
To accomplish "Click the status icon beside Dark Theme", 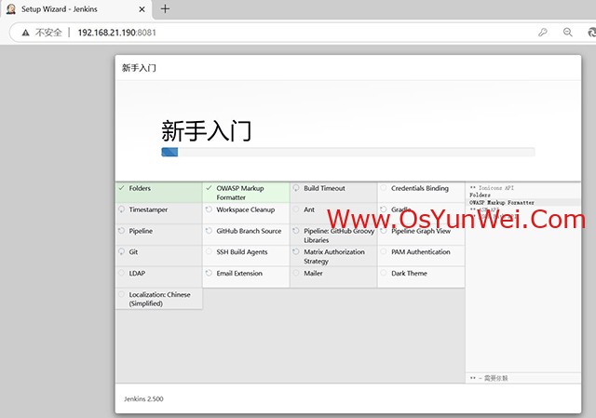I will [384, 273].
